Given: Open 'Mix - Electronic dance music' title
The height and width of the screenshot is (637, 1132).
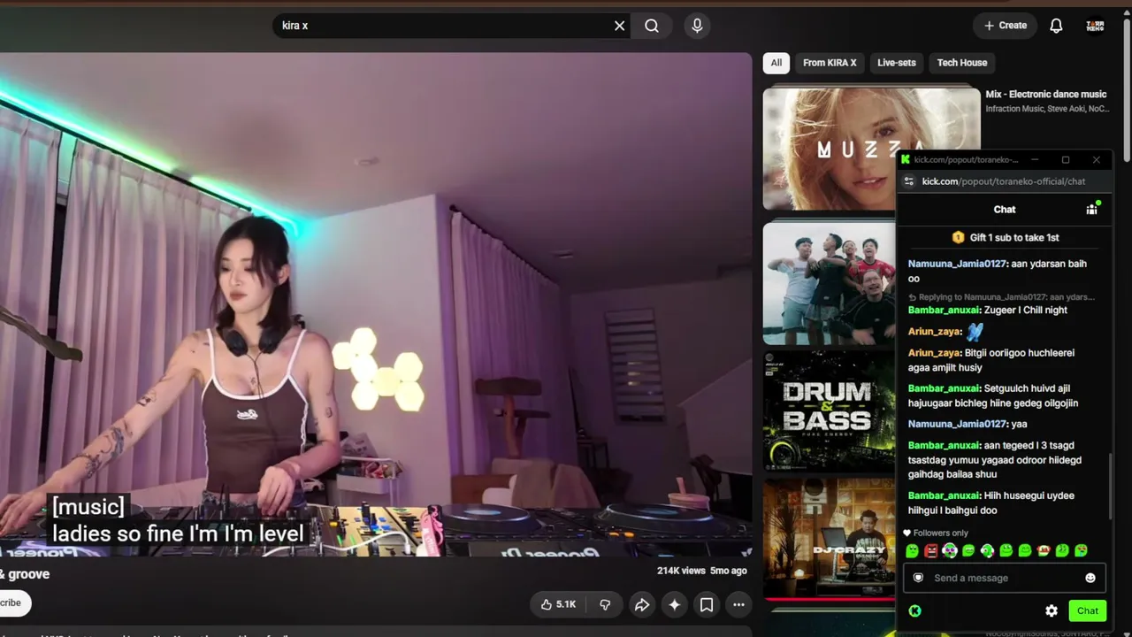Looking at the screenshot, I should (1046, 94).
